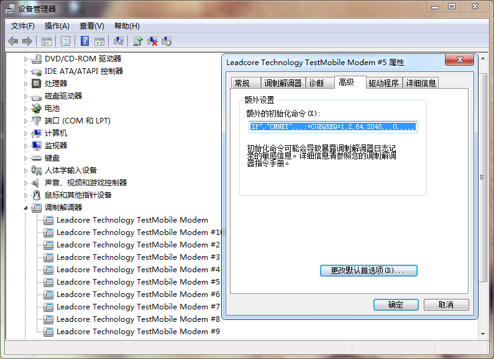
Task: Open Help via blue question mark icon
Action: pos(85,41)
